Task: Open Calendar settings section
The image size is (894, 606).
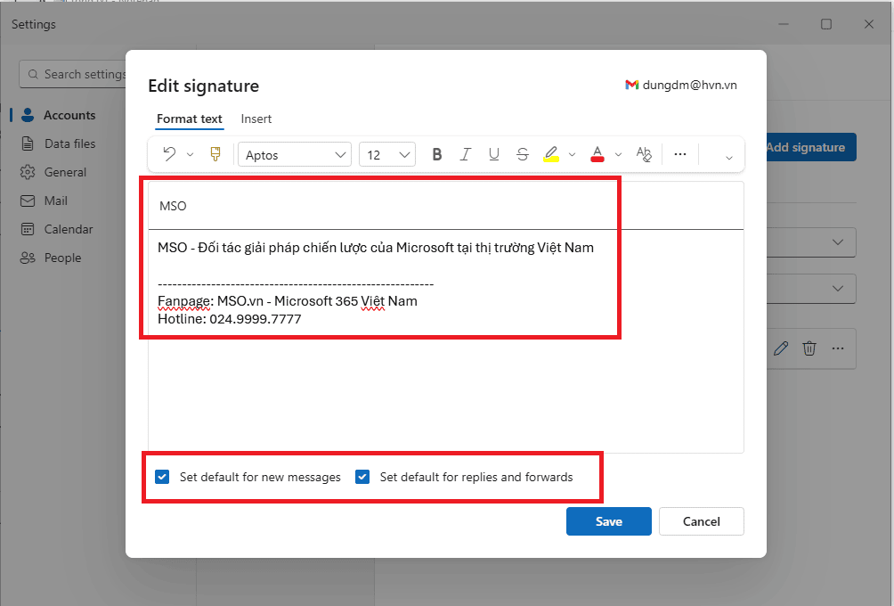Action: coord(69,229)
